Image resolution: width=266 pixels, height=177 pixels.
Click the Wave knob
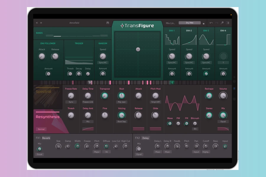tap(170, 124)
